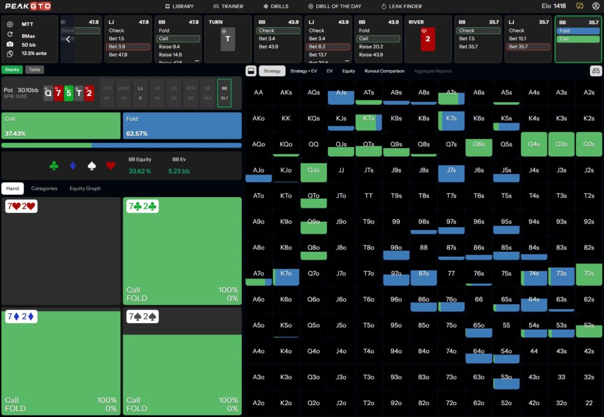This screenshot has height=417, width=604.
Task: Switch the view toggle to Stacks
Action: pyautogui.click(x=12, y=70)
